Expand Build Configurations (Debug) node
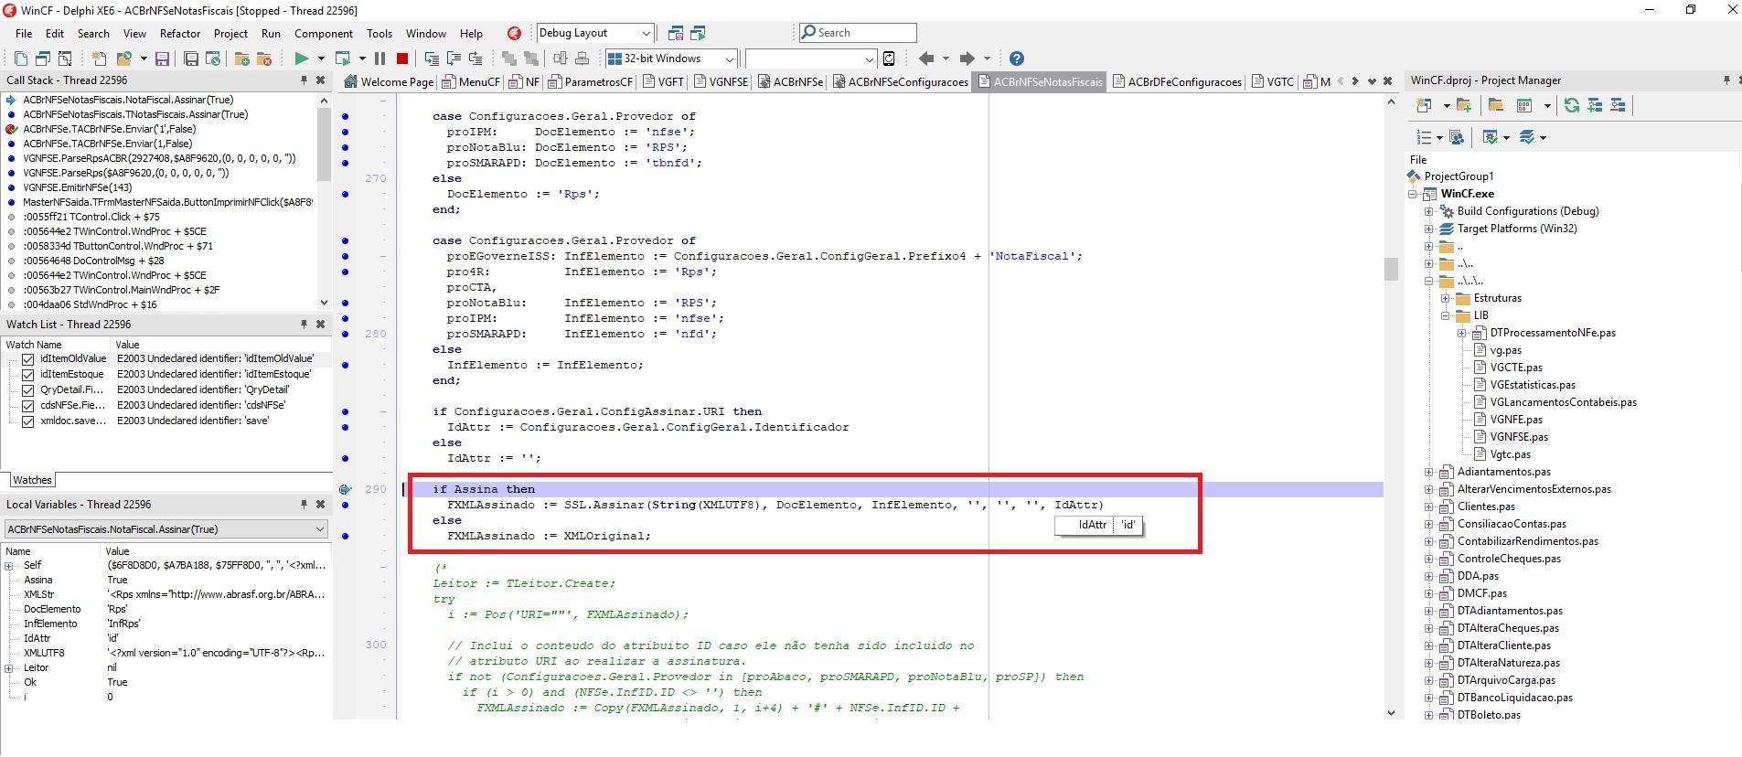Viewport: 1742px width, 757px height. tap(1429, 211)
